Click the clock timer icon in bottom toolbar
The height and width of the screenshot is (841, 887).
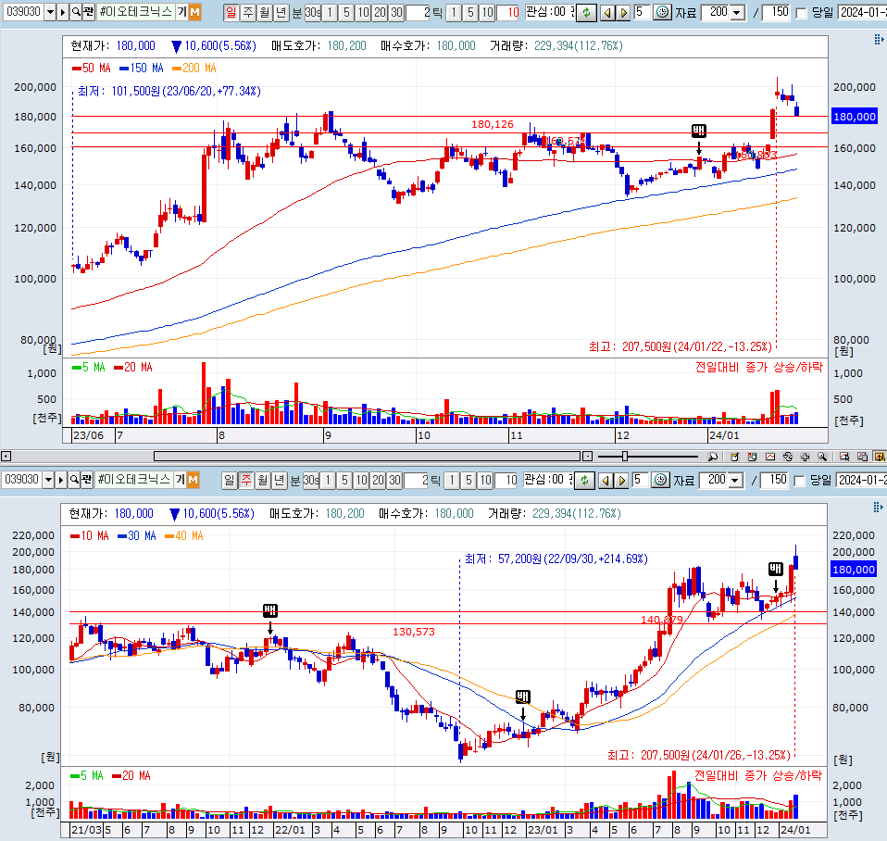point(660,480)
